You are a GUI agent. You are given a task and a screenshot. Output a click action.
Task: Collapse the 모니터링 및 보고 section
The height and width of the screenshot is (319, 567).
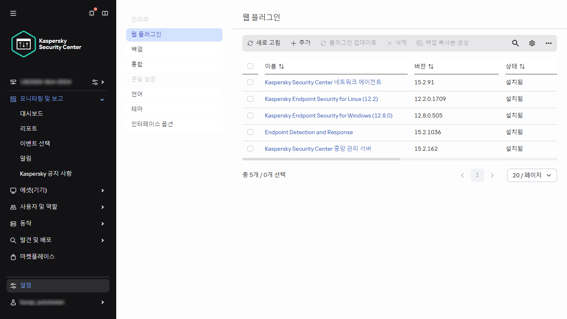[x=102, y=99]
